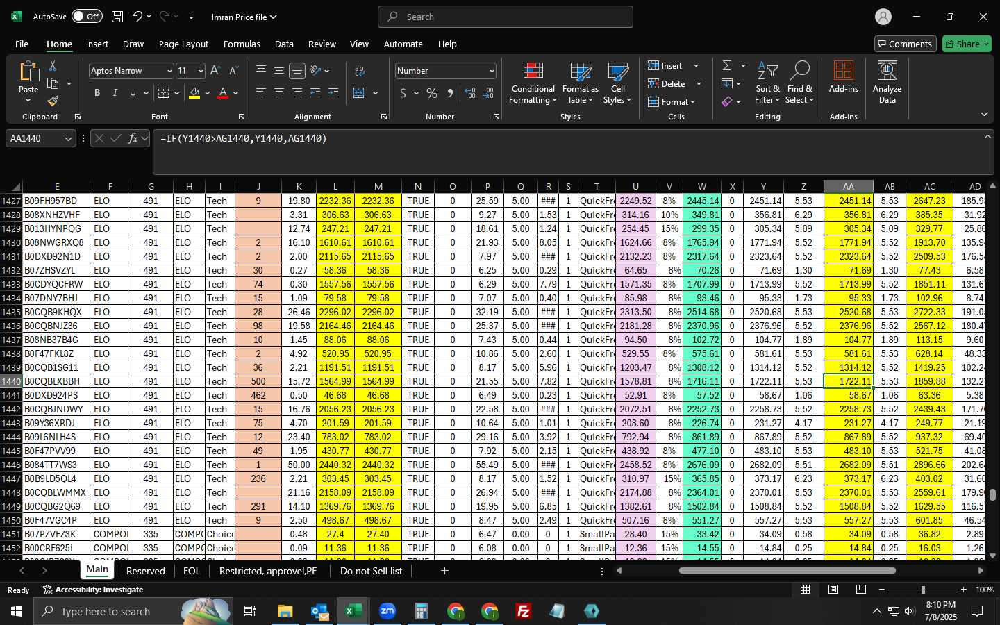
Task: Open the Data tab
Action: [284, 44]
